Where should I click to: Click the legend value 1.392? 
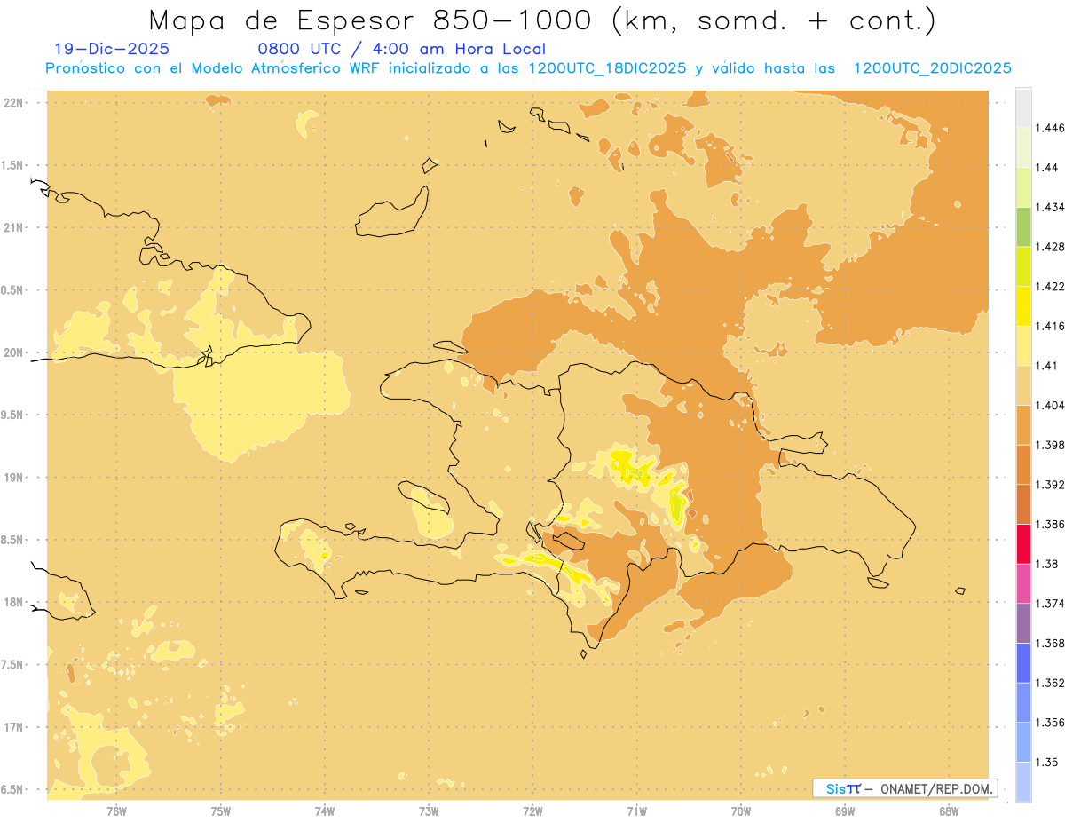coord(1052,485)
